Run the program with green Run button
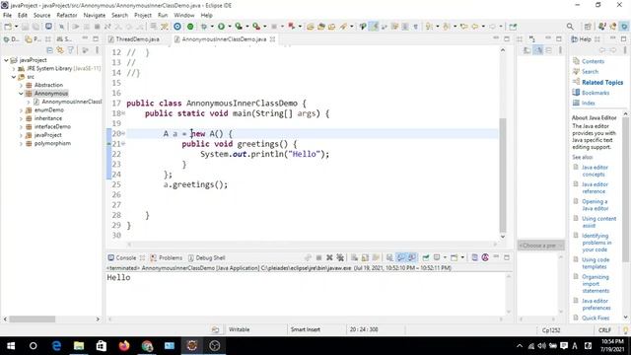The height and width of the screenshot is (355, 631). [221, 27]
